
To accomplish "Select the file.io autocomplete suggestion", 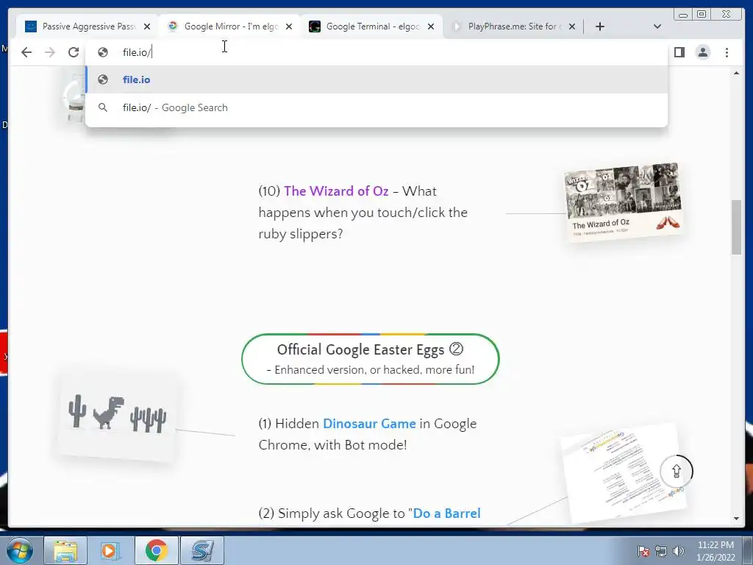I will tap(376, 79).
